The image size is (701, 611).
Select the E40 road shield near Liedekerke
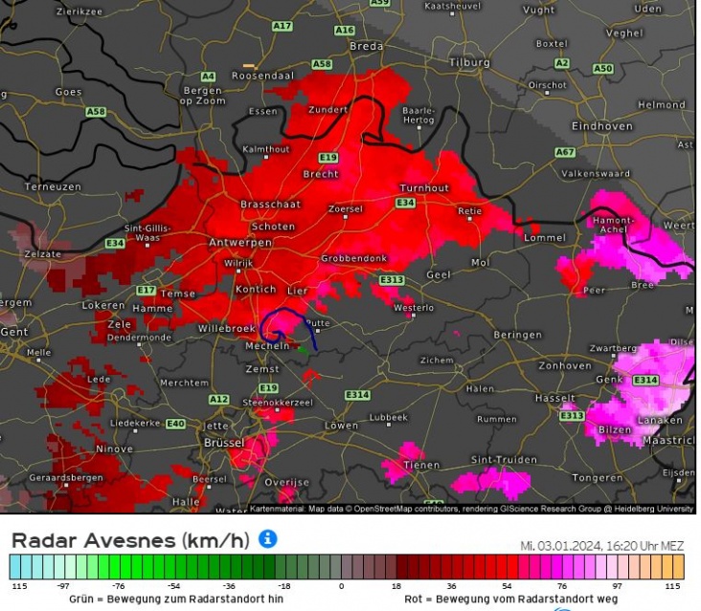[175, 424]
